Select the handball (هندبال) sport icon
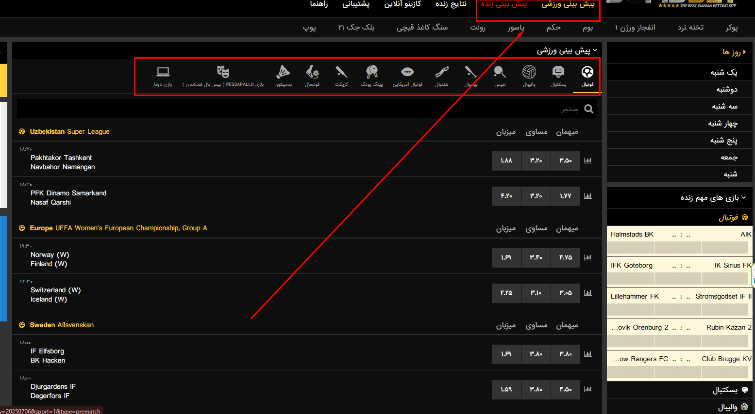This screenshot has width=755, height=414. pyautogui.click(x=442, y=72)
